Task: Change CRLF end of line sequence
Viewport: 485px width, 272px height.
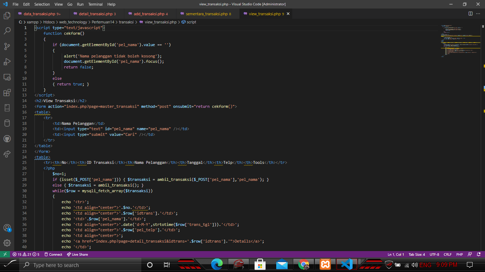Action: tap(448, 254)
